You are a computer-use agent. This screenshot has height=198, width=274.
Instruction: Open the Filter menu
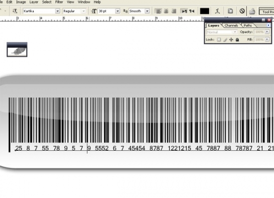pyautogui.click(x=59, y=2)
